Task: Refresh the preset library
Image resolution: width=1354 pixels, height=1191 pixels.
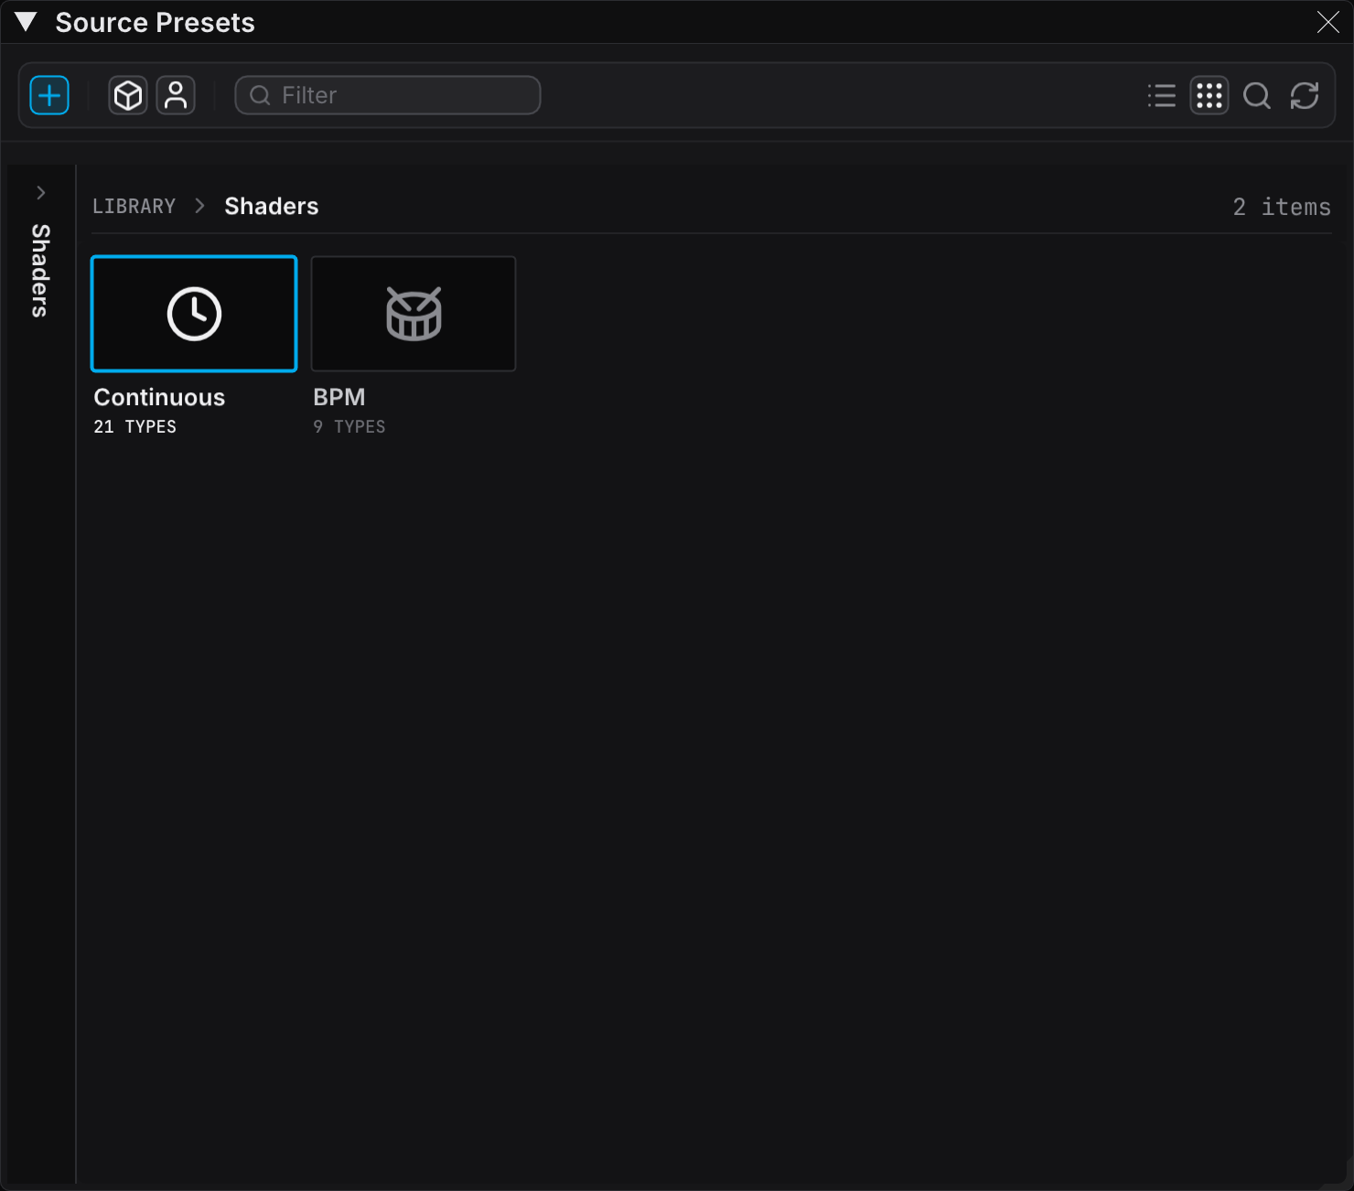Action: point(1305,95)
